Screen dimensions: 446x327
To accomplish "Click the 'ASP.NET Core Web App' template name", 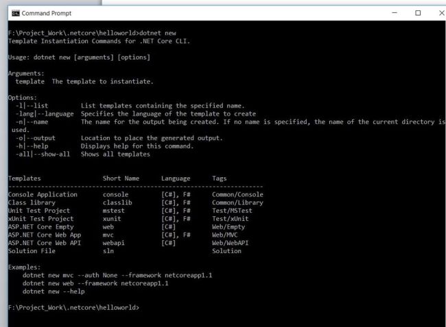I will 45,235.
